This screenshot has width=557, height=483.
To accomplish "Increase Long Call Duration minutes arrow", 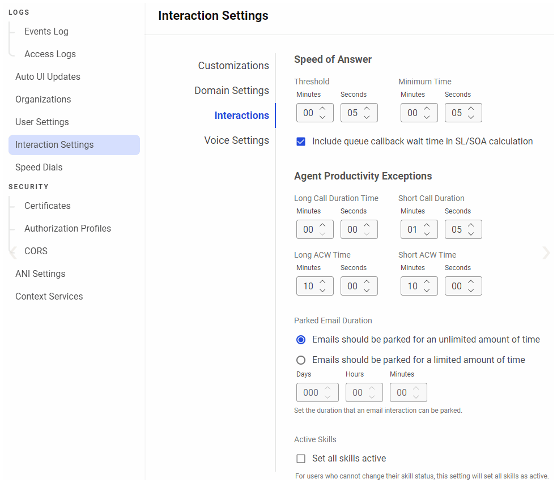I will click(x=322, y=225).
